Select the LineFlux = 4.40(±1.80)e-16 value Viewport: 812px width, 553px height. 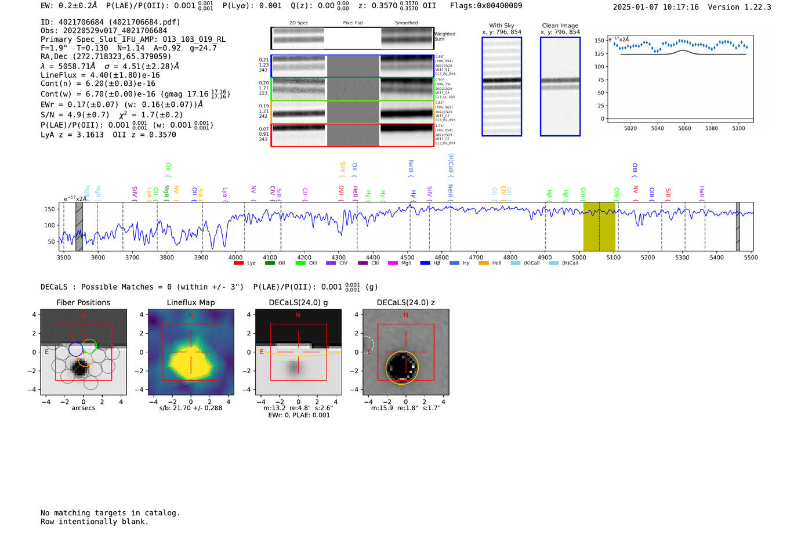point(100,75)
